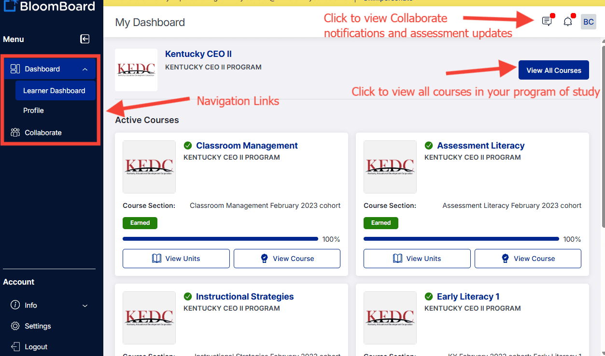605x356 pixels.
Task: Click the View All Courses button
Action: click(x=554, y=70)
